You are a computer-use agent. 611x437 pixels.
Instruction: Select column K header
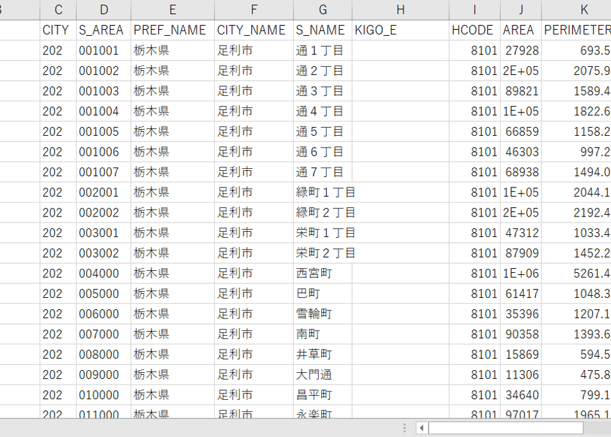[577, 10]
